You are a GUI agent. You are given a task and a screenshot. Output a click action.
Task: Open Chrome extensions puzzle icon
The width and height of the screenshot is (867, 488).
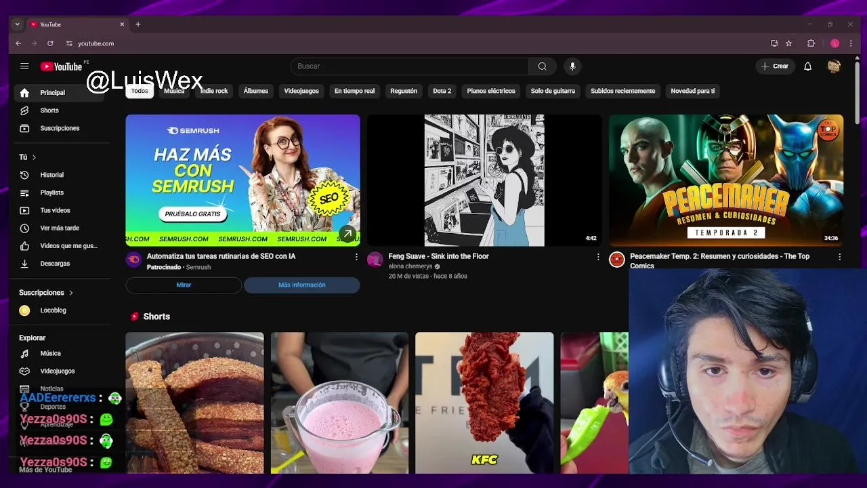(811, 43)
